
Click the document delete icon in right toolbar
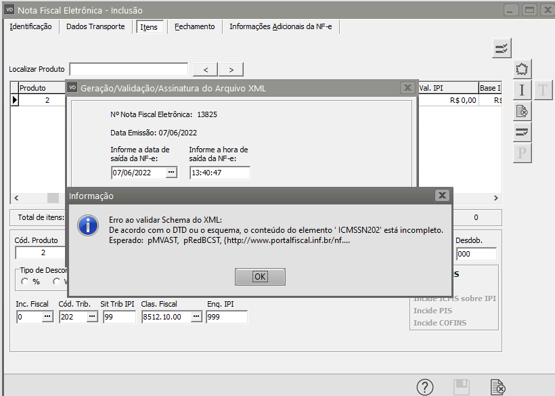[x=522, y=111]
